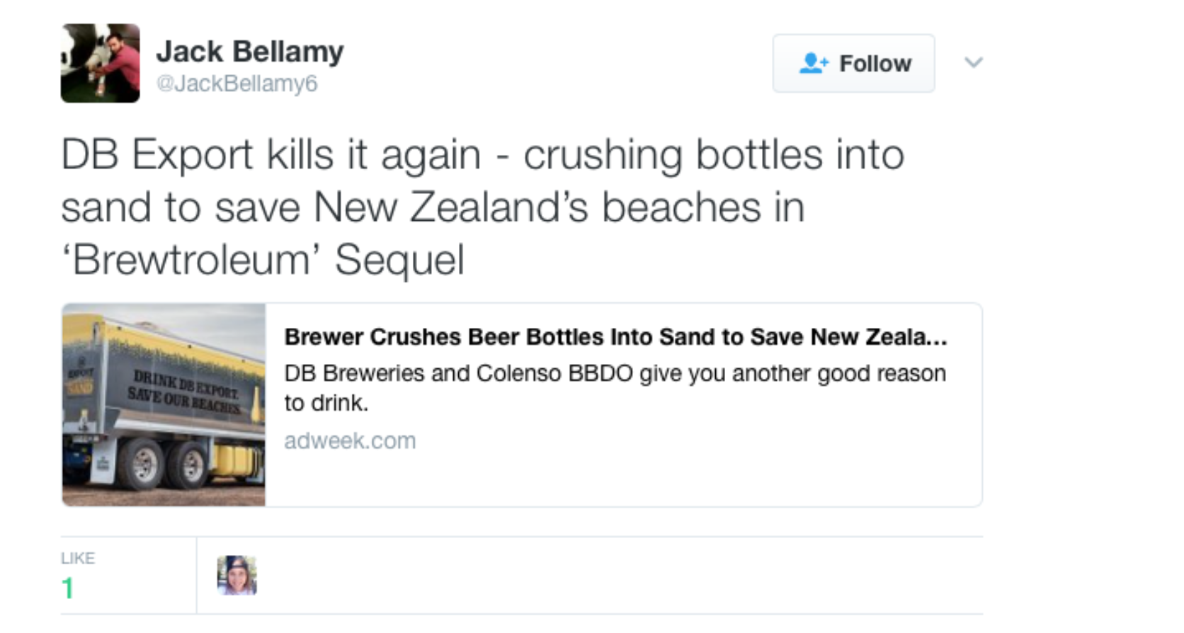Follow Jack Bellamy
This screenshot has width=1184, height=633.
tap(853, 63)
